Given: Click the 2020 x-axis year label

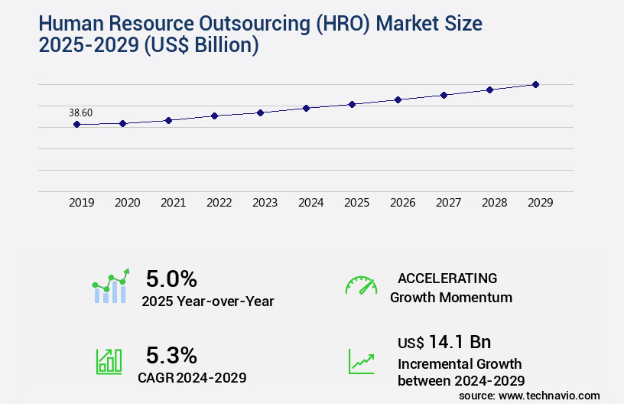Looking at the screenshot, I should [128, 203].
